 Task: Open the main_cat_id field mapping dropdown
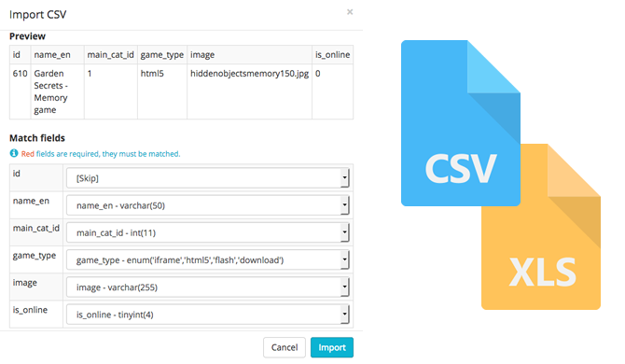(x=208, y=232)
